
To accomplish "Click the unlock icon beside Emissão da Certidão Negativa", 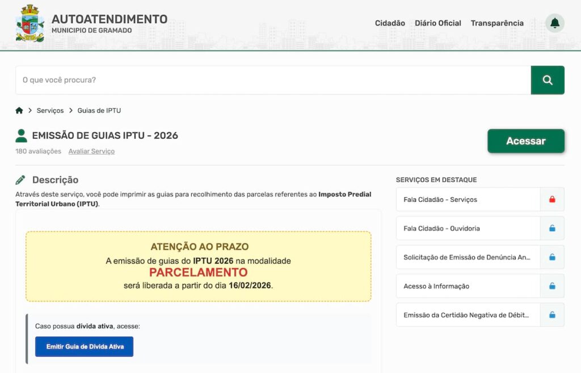I will pyautogui.click(x=552, y=315).
